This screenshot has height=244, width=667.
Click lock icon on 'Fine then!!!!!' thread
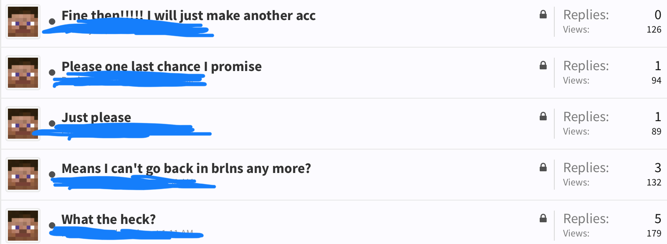pos(543,15)
